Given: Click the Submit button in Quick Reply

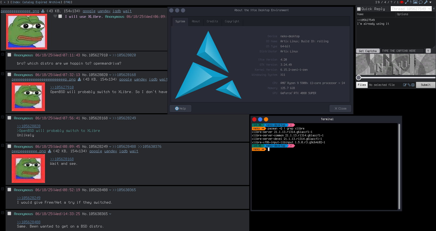Looking at the screenshot, I should tap(426, 85).
